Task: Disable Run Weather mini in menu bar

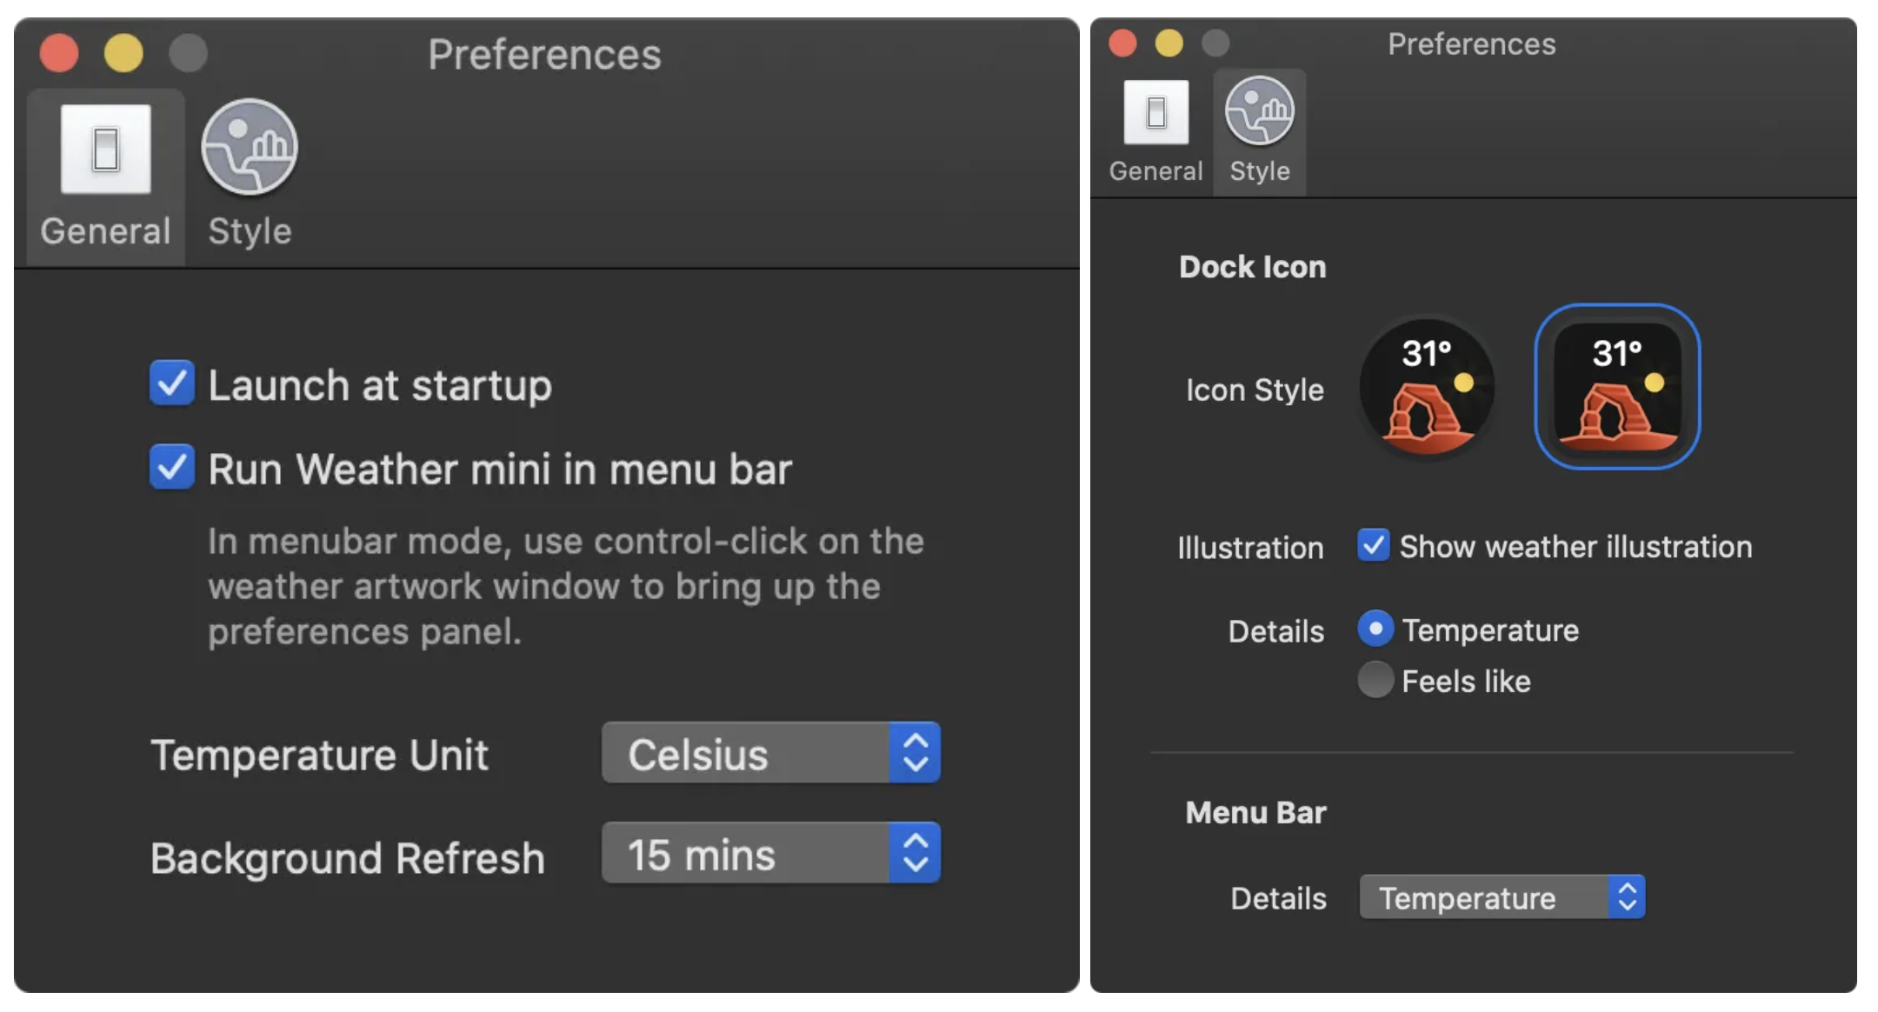Action: click(x=172, y=468)
